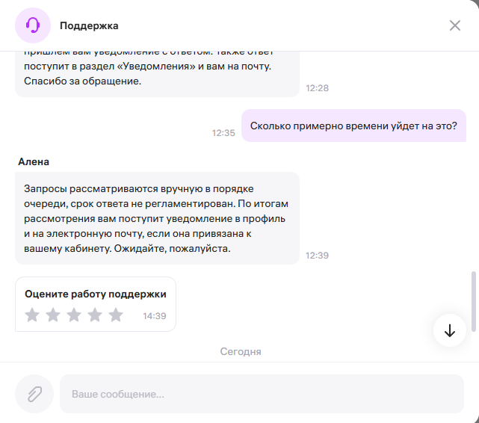
Task: Click the "Поддержка" chat title
Action: pyautogui.click(x=89, y=25)
